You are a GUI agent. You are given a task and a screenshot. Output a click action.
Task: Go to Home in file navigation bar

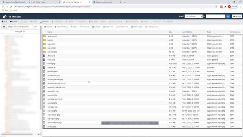pyautogui.click(x=48, y=27)
